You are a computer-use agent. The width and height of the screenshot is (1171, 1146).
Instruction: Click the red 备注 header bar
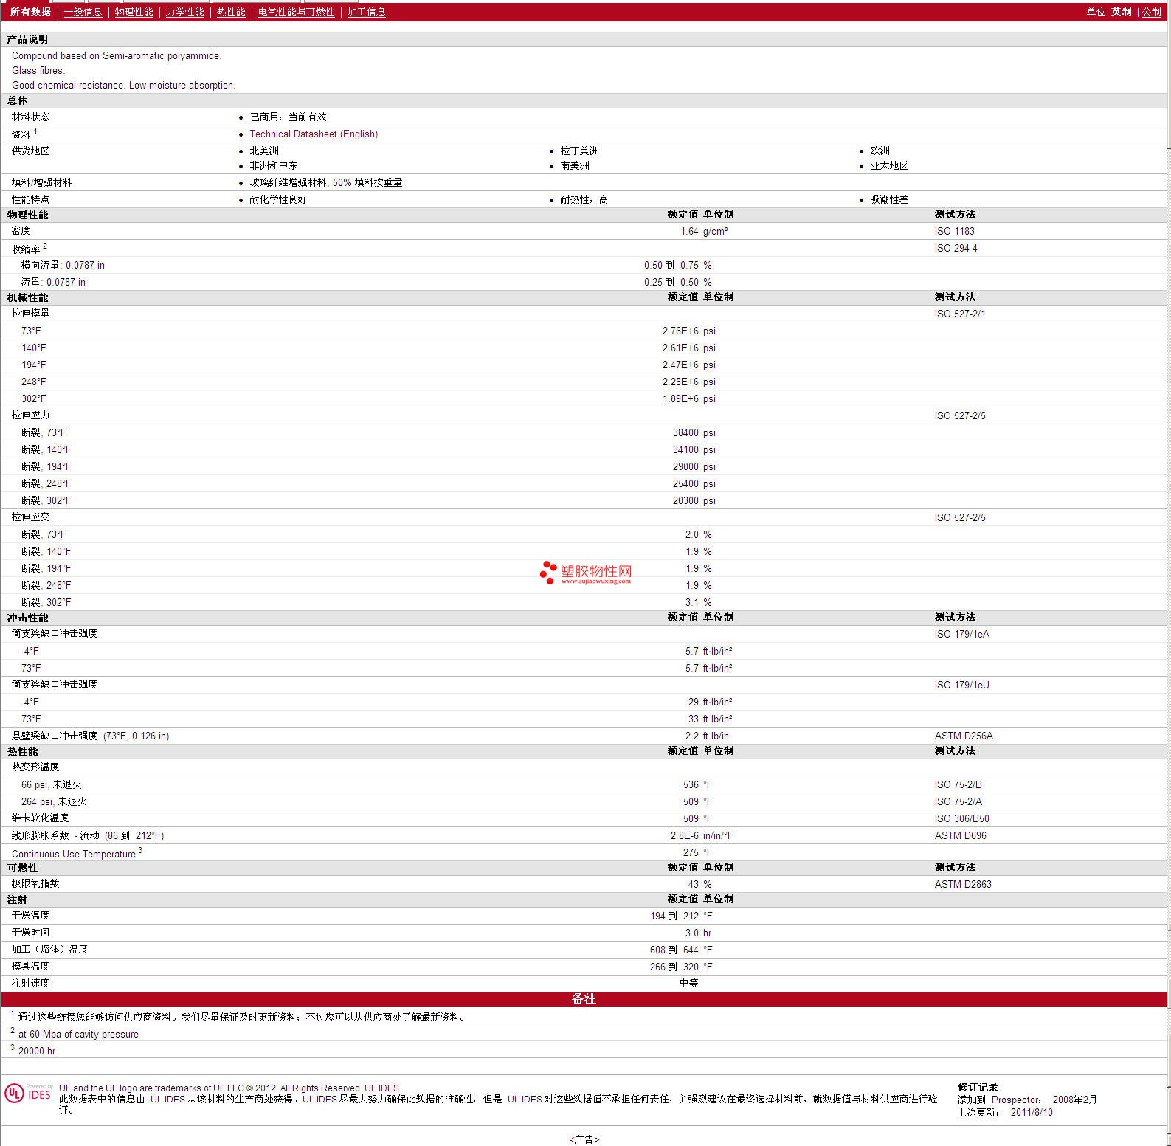584,999
